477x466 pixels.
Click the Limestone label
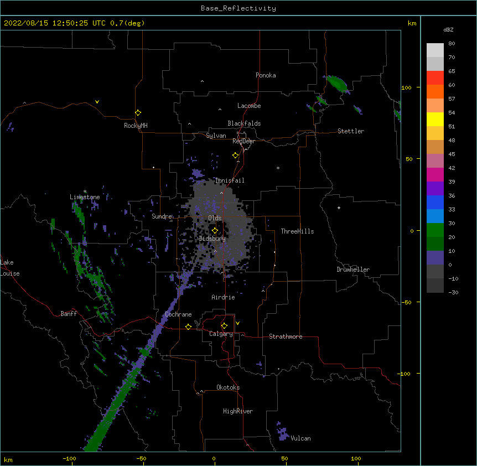[85, 197]
